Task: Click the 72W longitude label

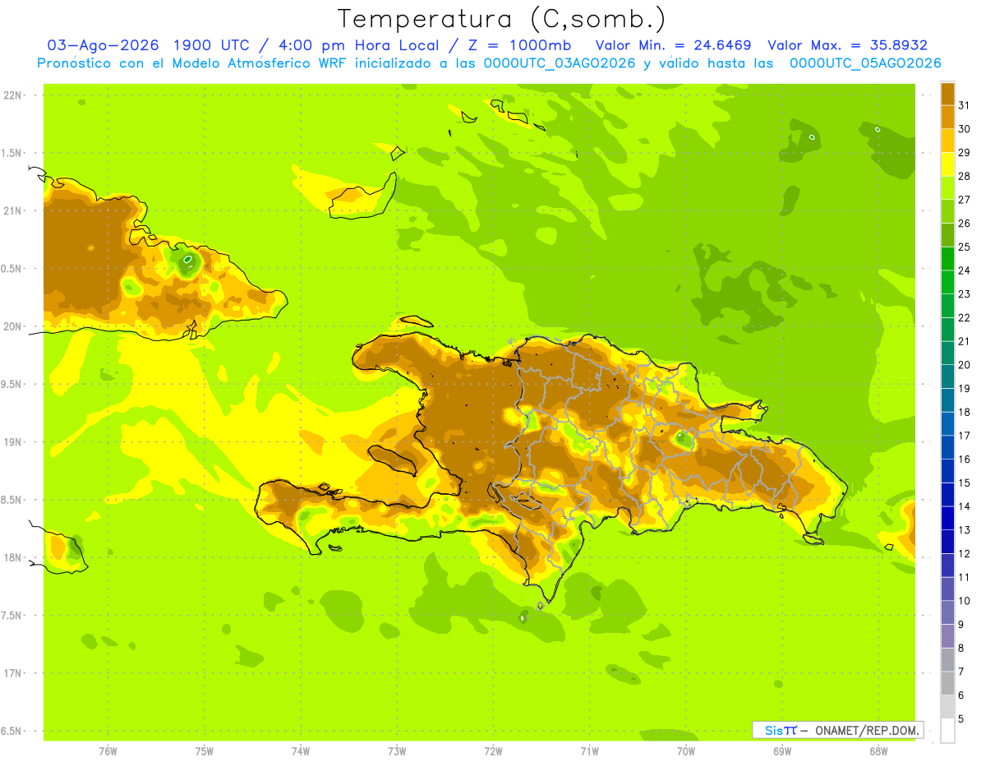Action: (493, 750)
